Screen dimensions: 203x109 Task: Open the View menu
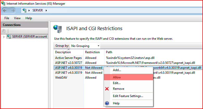(x=17, y=18)
